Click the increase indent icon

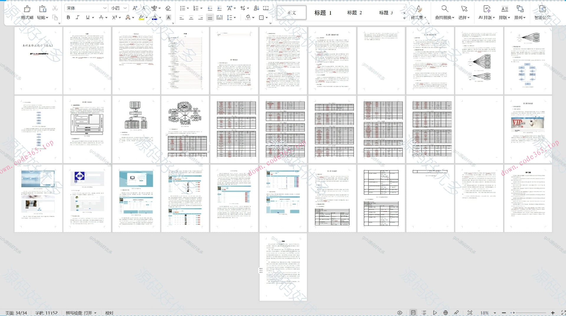coord(219,8)
